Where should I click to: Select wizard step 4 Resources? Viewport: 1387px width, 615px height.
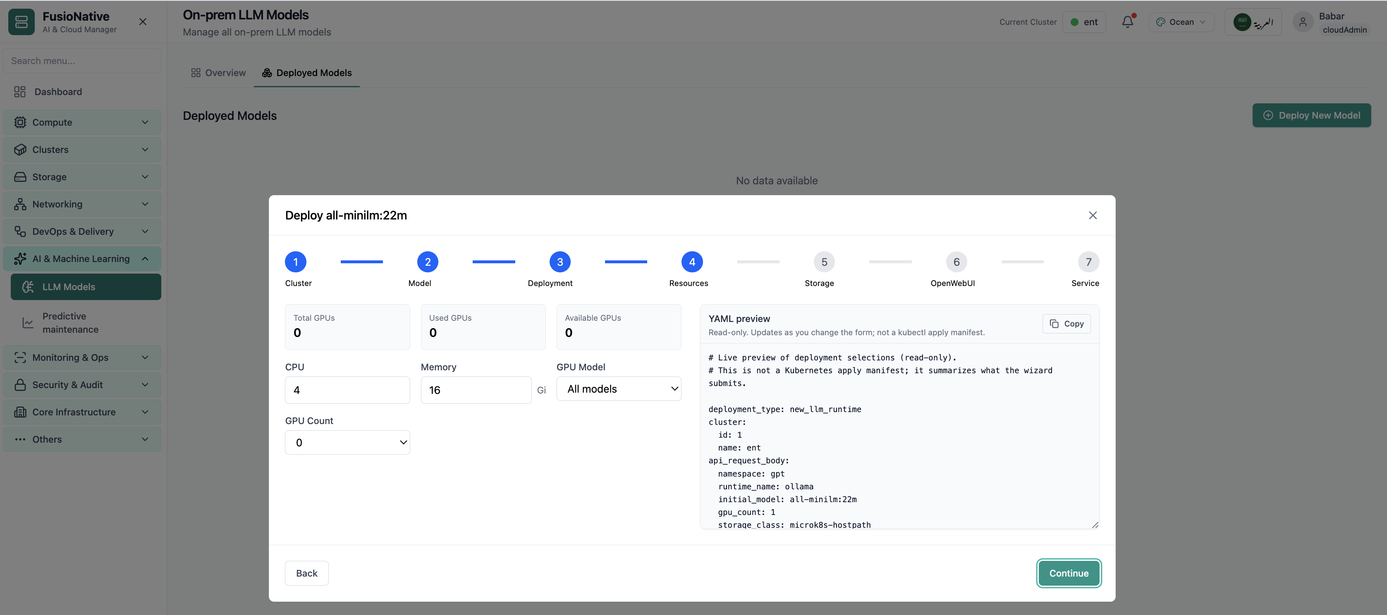(692, 262)
